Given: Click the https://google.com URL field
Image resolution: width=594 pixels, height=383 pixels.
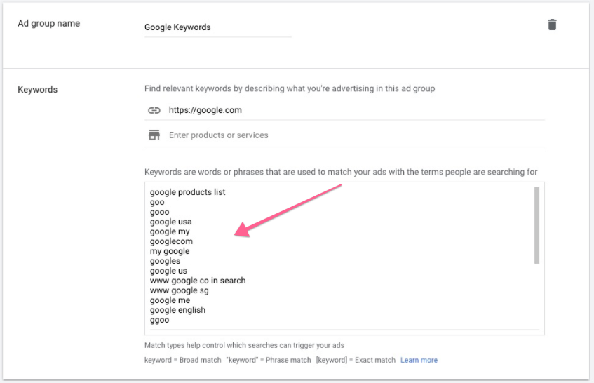Looking at the screenshot, I should point(351,110).
